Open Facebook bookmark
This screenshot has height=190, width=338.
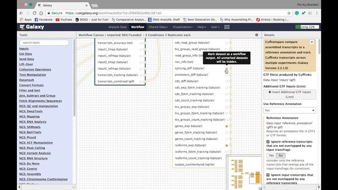(43, 20)
